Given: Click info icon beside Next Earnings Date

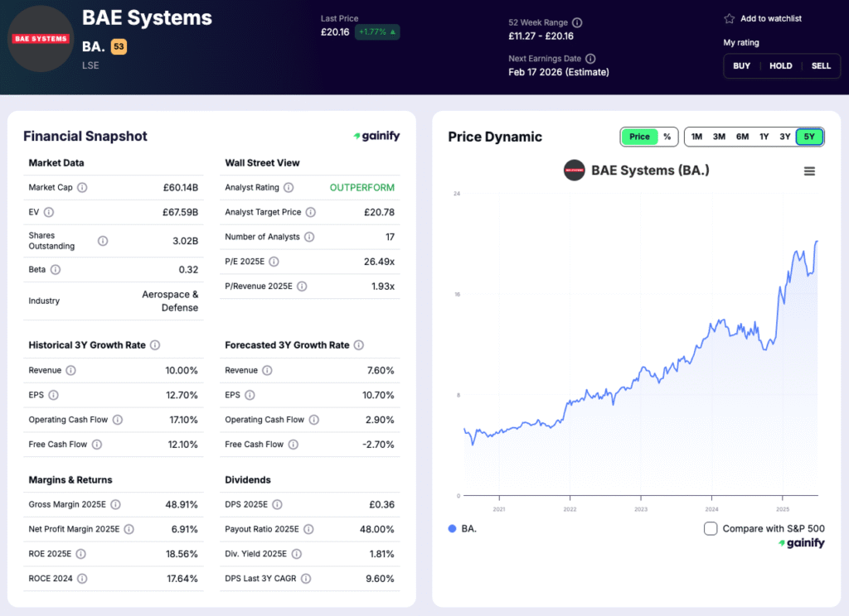Looking at the screenshot, I should pos(590,59).
